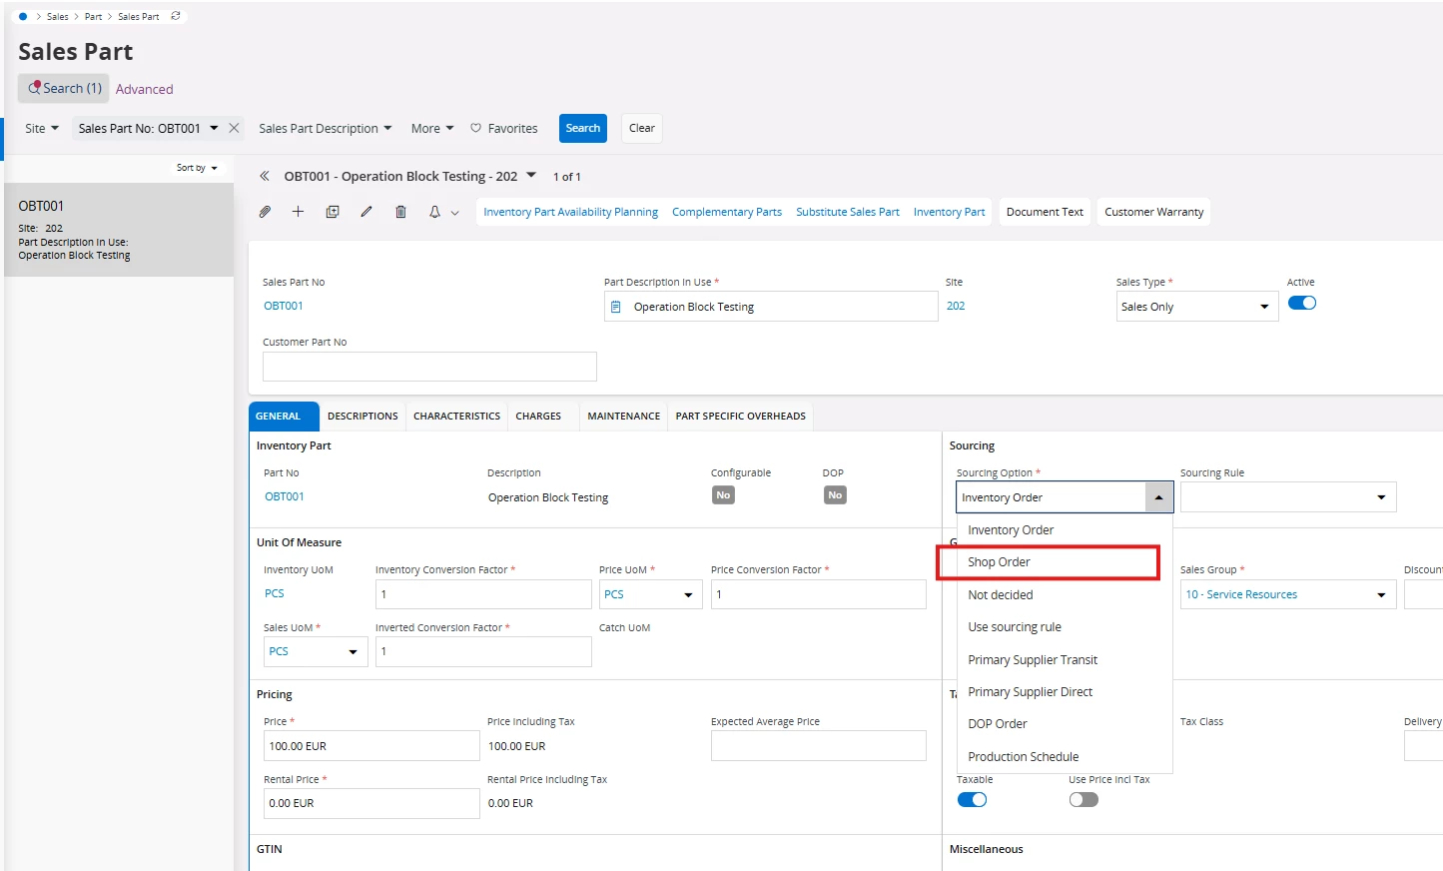Open Substitute Sales Part link
Screen dimensions: 1443x871
848,212
